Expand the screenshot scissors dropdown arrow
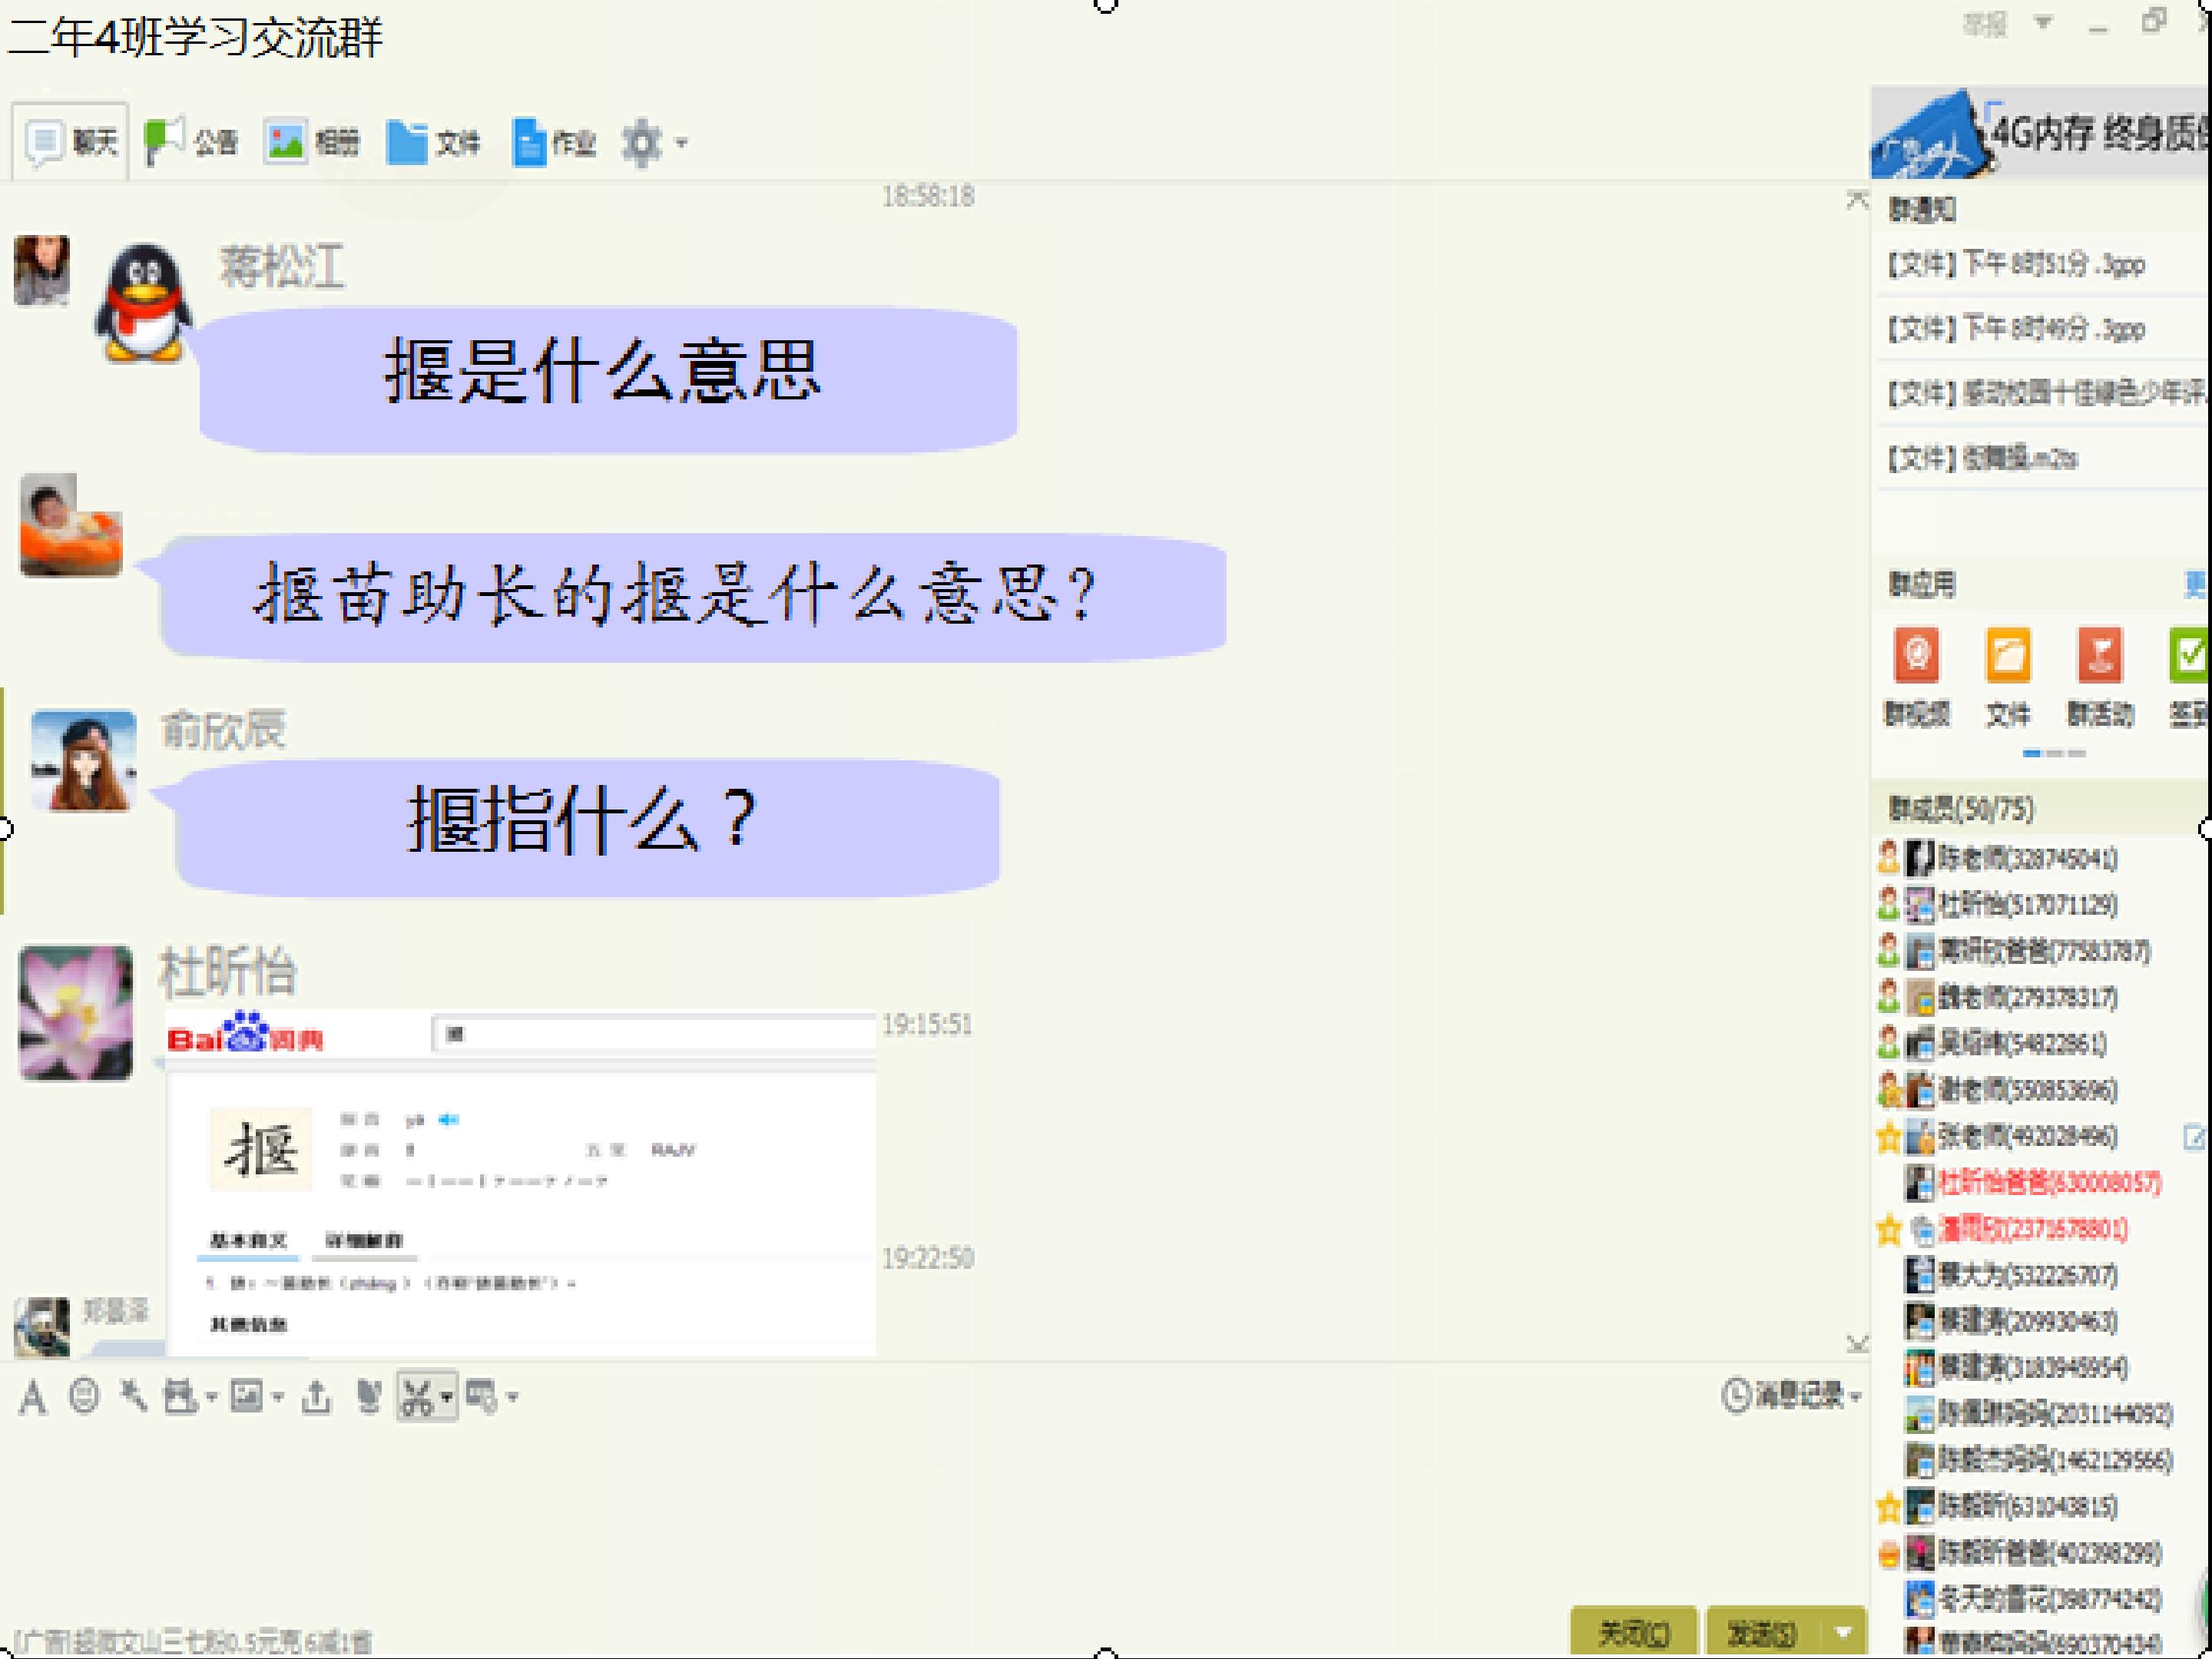 point(446,1397)
